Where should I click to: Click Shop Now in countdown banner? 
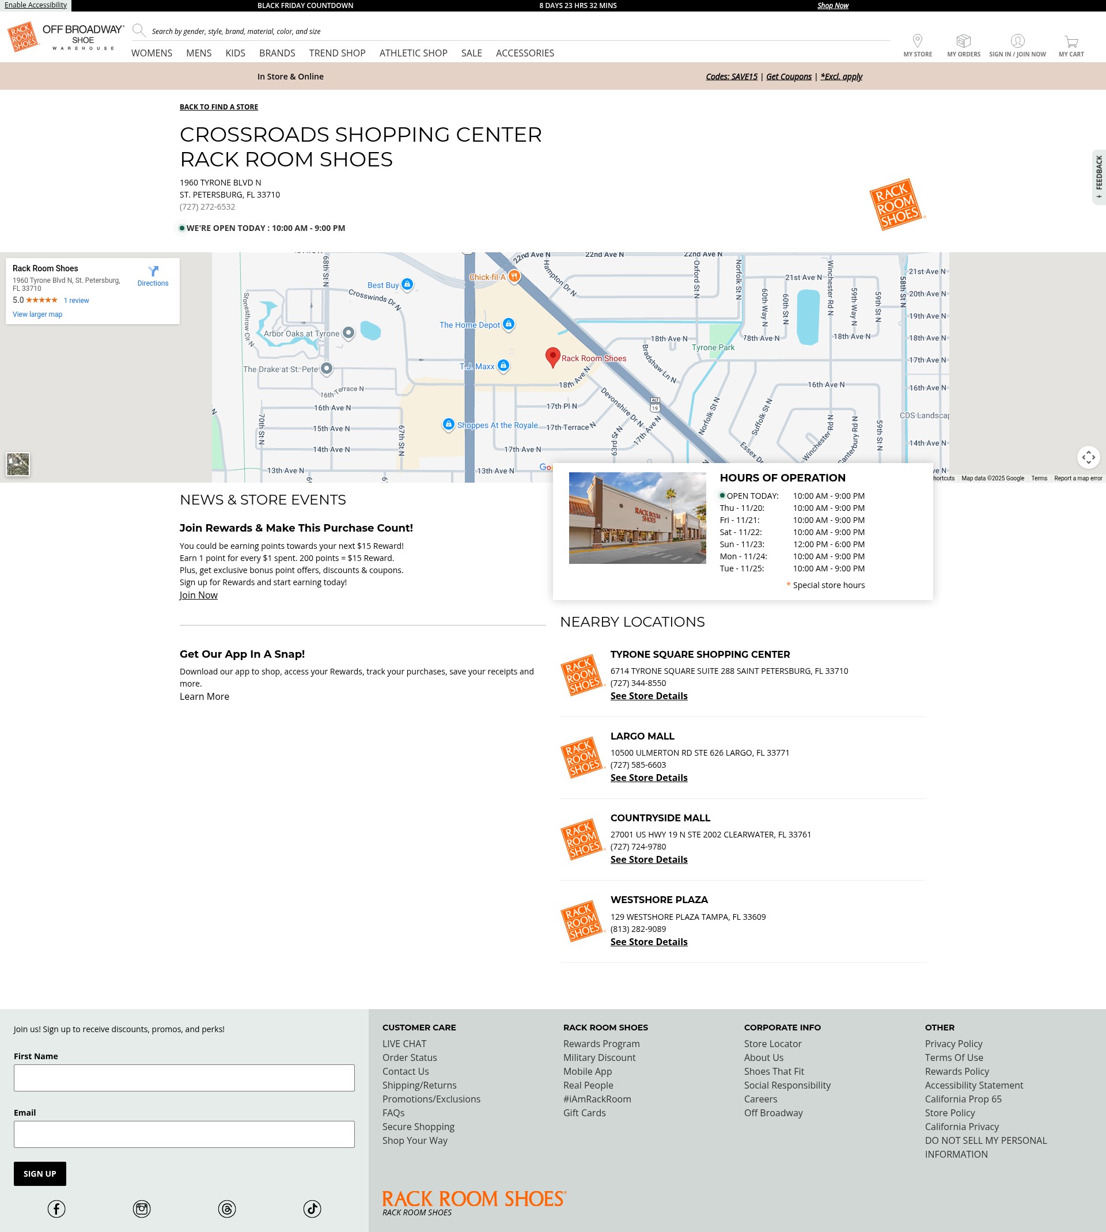point(832,5)
